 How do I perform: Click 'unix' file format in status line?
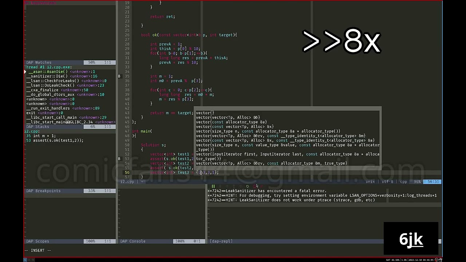tap(370, 182)
